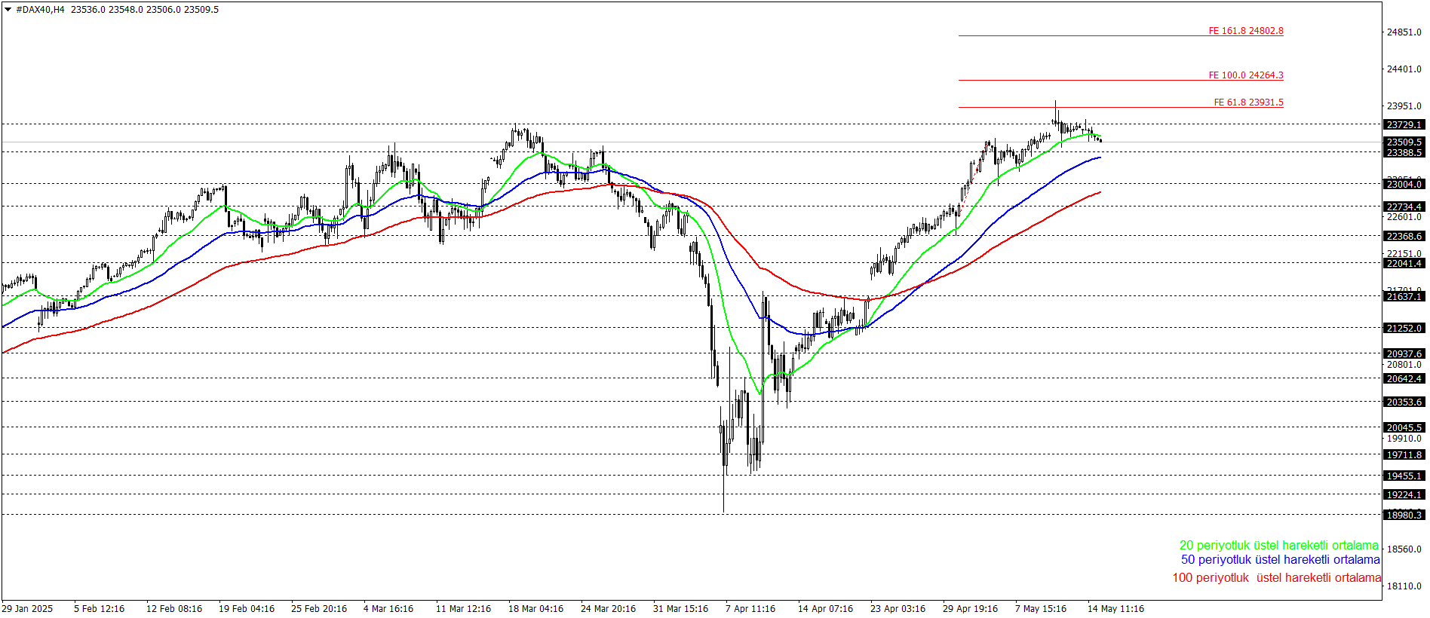Select the 11 Mar 12:16 time label
Viewport: 1430px width, 618px height.
click(463, 609)
